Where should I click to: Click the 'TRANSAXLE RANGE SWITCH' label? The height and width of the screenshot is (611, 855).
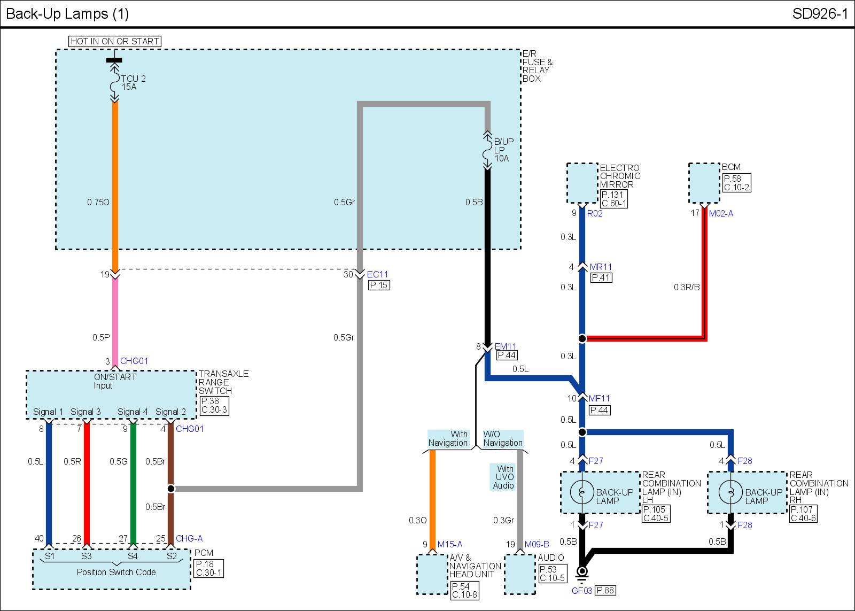(x=223, y=382)
